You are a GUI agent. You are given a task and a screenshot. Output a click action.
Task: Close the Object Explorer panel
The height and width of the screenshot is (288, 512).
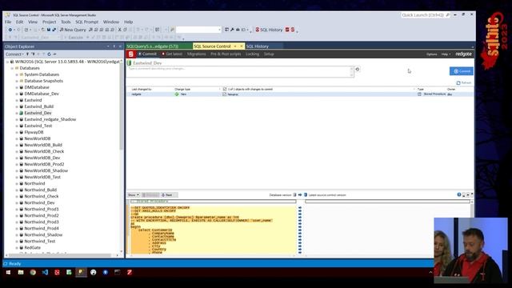tap(120, 46)
